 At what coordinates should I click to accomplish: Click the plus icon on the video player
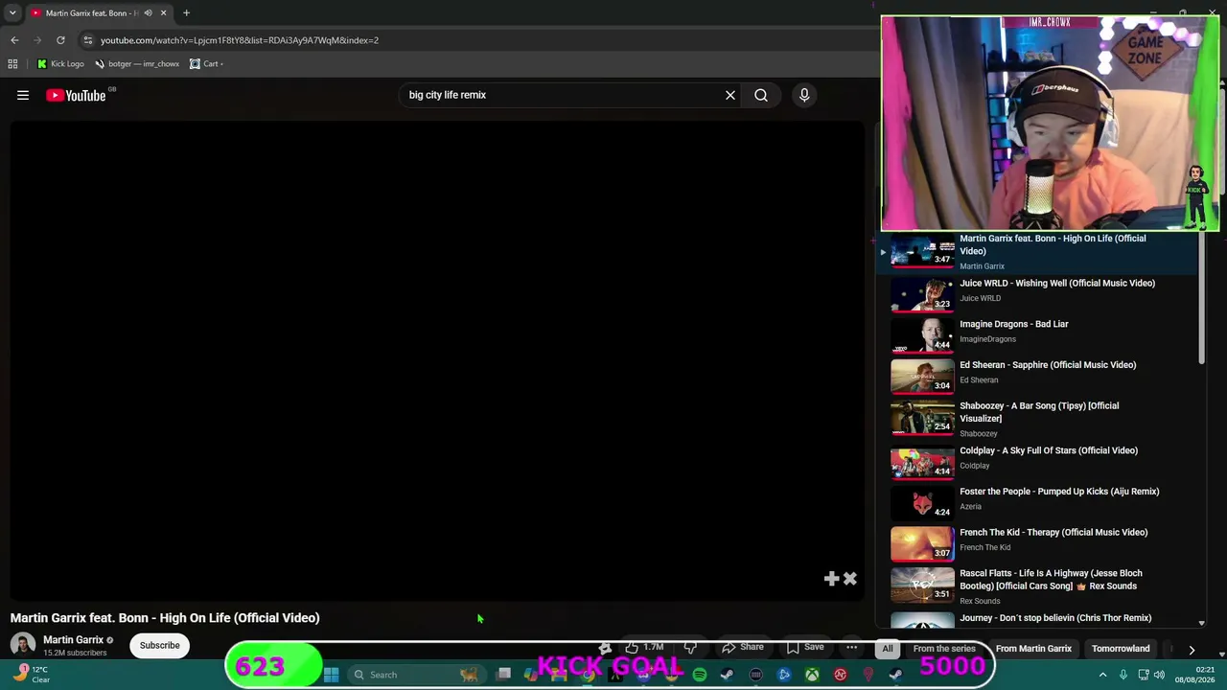coord(831,579)
